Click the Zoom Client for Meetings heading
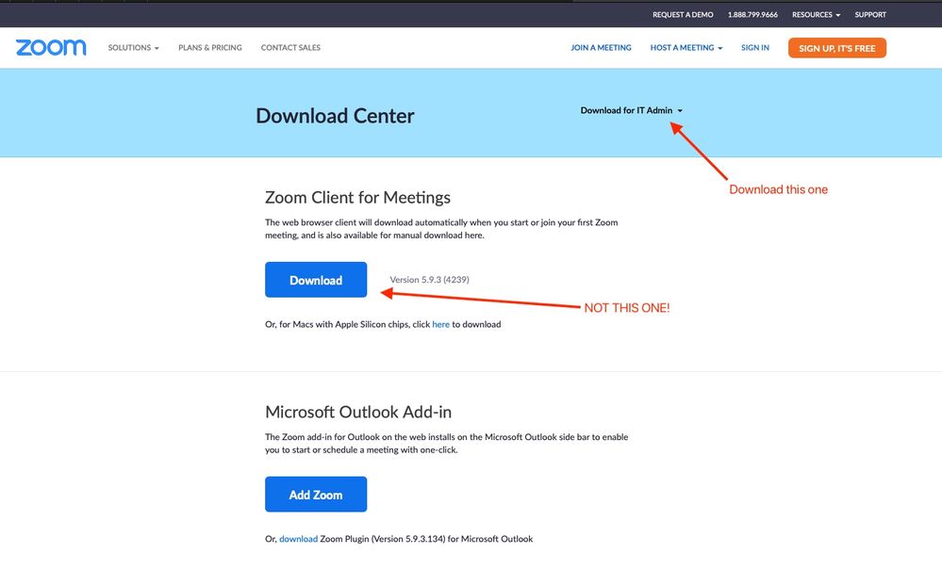 point(358,198)
